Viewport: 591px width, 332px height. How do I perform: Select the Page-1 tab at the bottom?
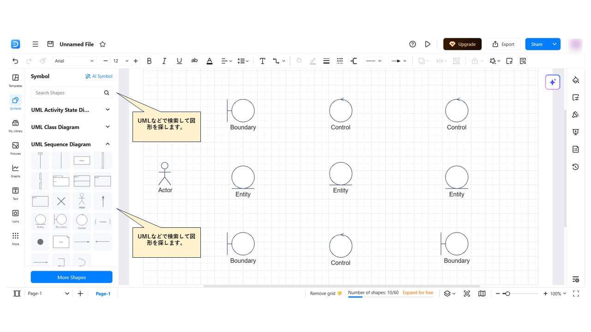tap(103, 293)
